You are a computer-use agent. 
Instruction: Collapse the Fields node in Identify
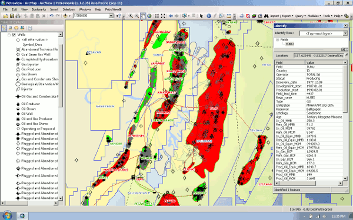click(x=278, y=40)
